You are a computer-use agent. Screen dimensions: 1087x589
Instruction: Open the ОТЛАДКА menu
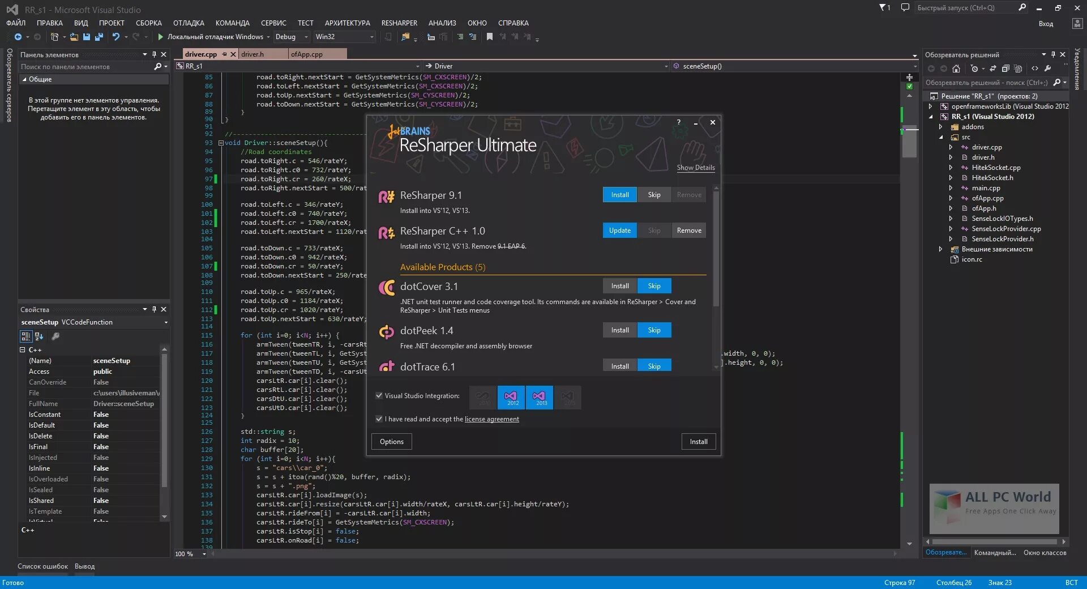tap(189, 23)
